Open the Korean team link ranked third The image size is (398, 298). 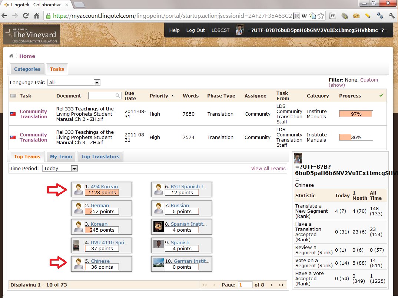pyautogui.click(x=99, y=224)
